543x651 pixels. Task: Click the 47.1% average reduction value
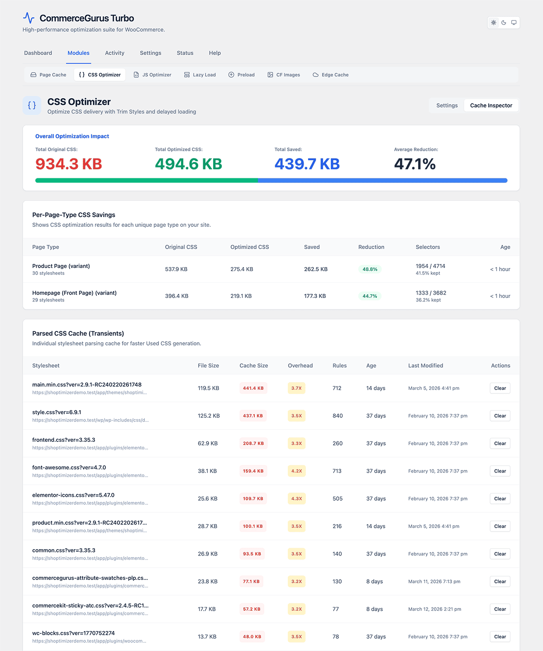[x=415, y=164]
